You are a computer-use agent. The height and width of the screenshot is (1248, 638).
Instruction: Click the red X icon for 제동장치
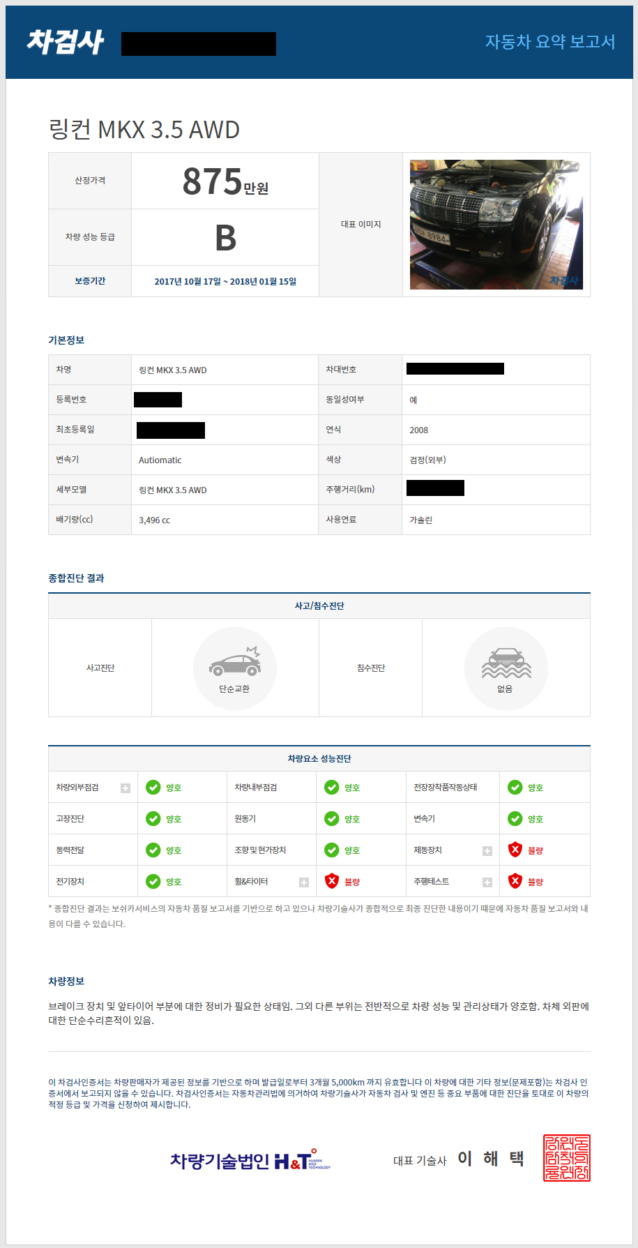pos(515,850)
